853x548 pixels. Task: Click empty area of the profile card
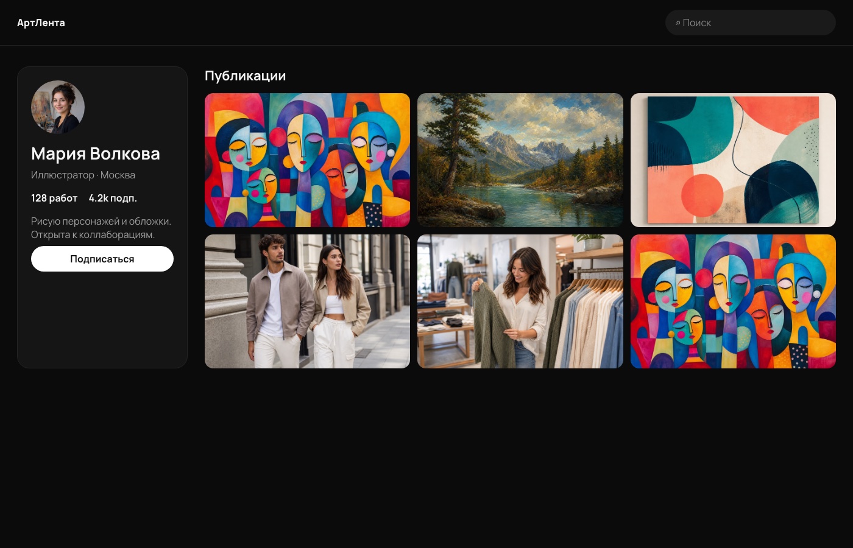coord(102,320)
